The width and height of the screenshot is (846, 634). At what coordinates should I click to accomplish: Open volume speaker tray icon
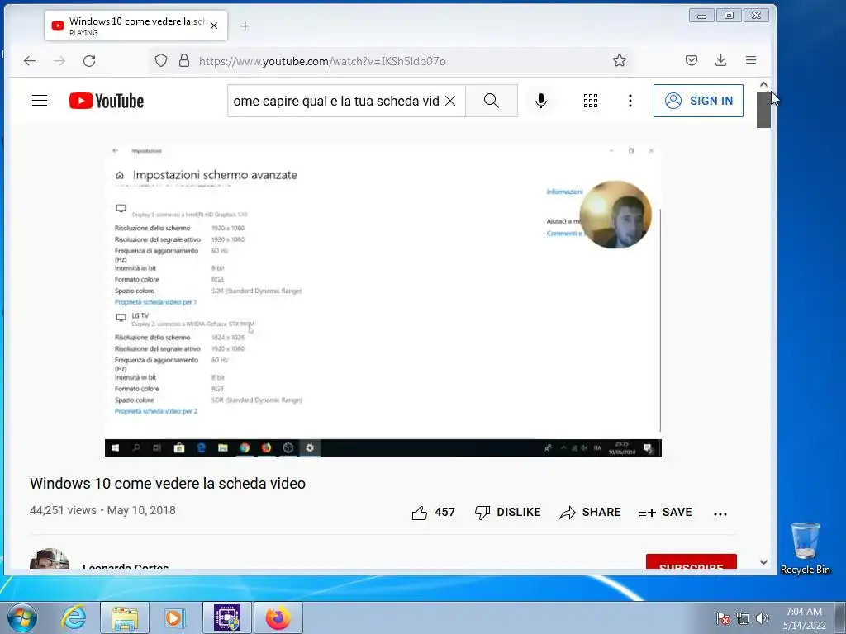[763, 618]
